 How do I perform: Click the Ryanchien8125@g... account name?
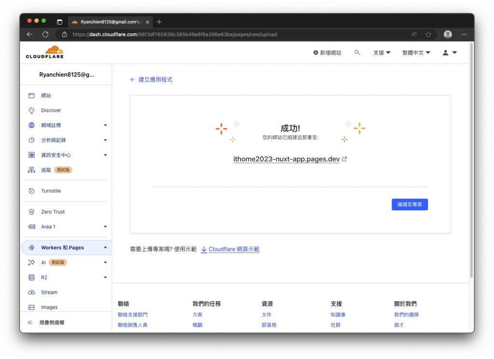coord(67,75)
